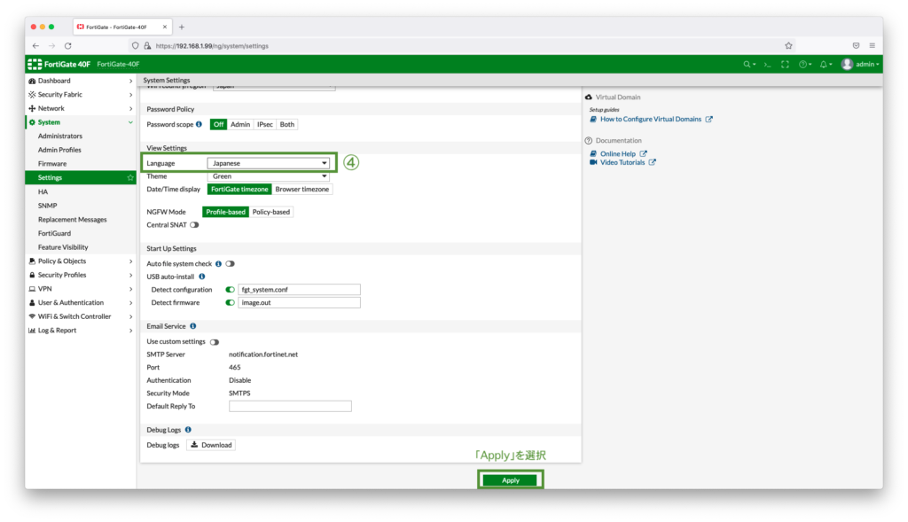
Task: Open the FortiGate header search icon
Action: coord(749,64)
